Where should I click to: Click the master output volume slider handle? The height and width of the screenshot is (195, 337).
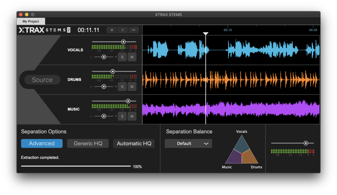click(306, 143)
